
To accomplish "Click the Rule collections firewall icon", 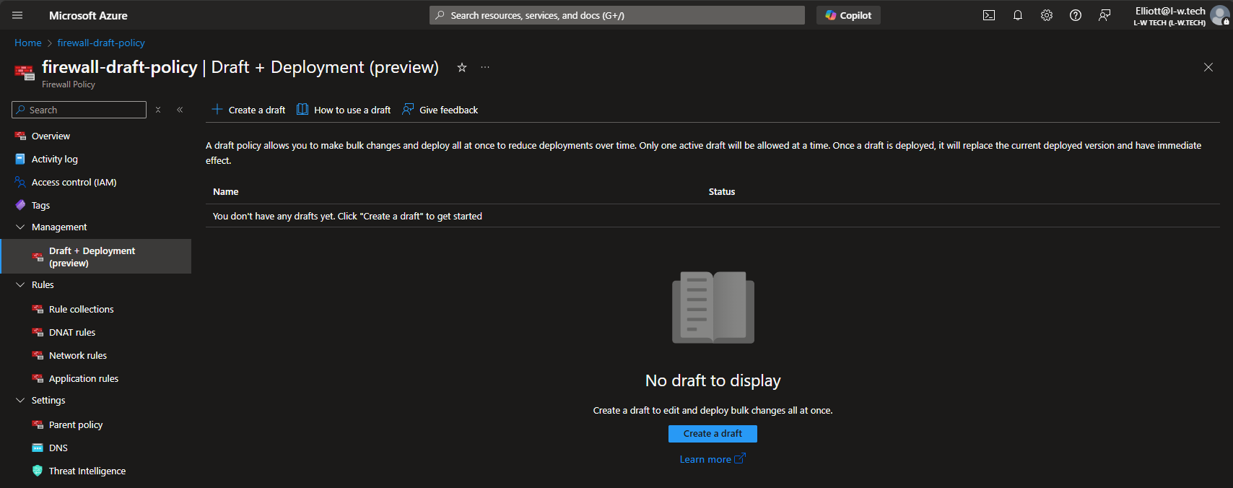I will coord(38,309).
